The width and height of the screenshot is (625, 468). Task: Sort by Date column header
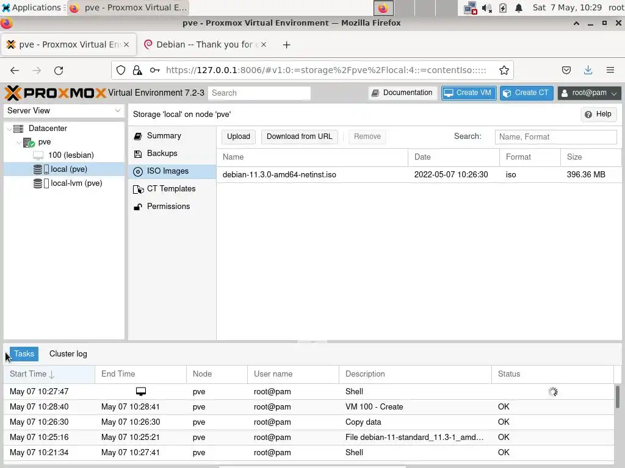tap(453, 157)
